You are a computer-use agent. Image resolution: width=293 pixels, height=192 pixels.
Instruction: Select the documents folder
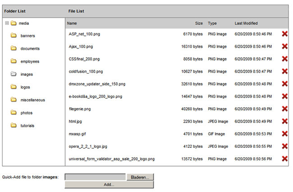(x=30, y=49)
